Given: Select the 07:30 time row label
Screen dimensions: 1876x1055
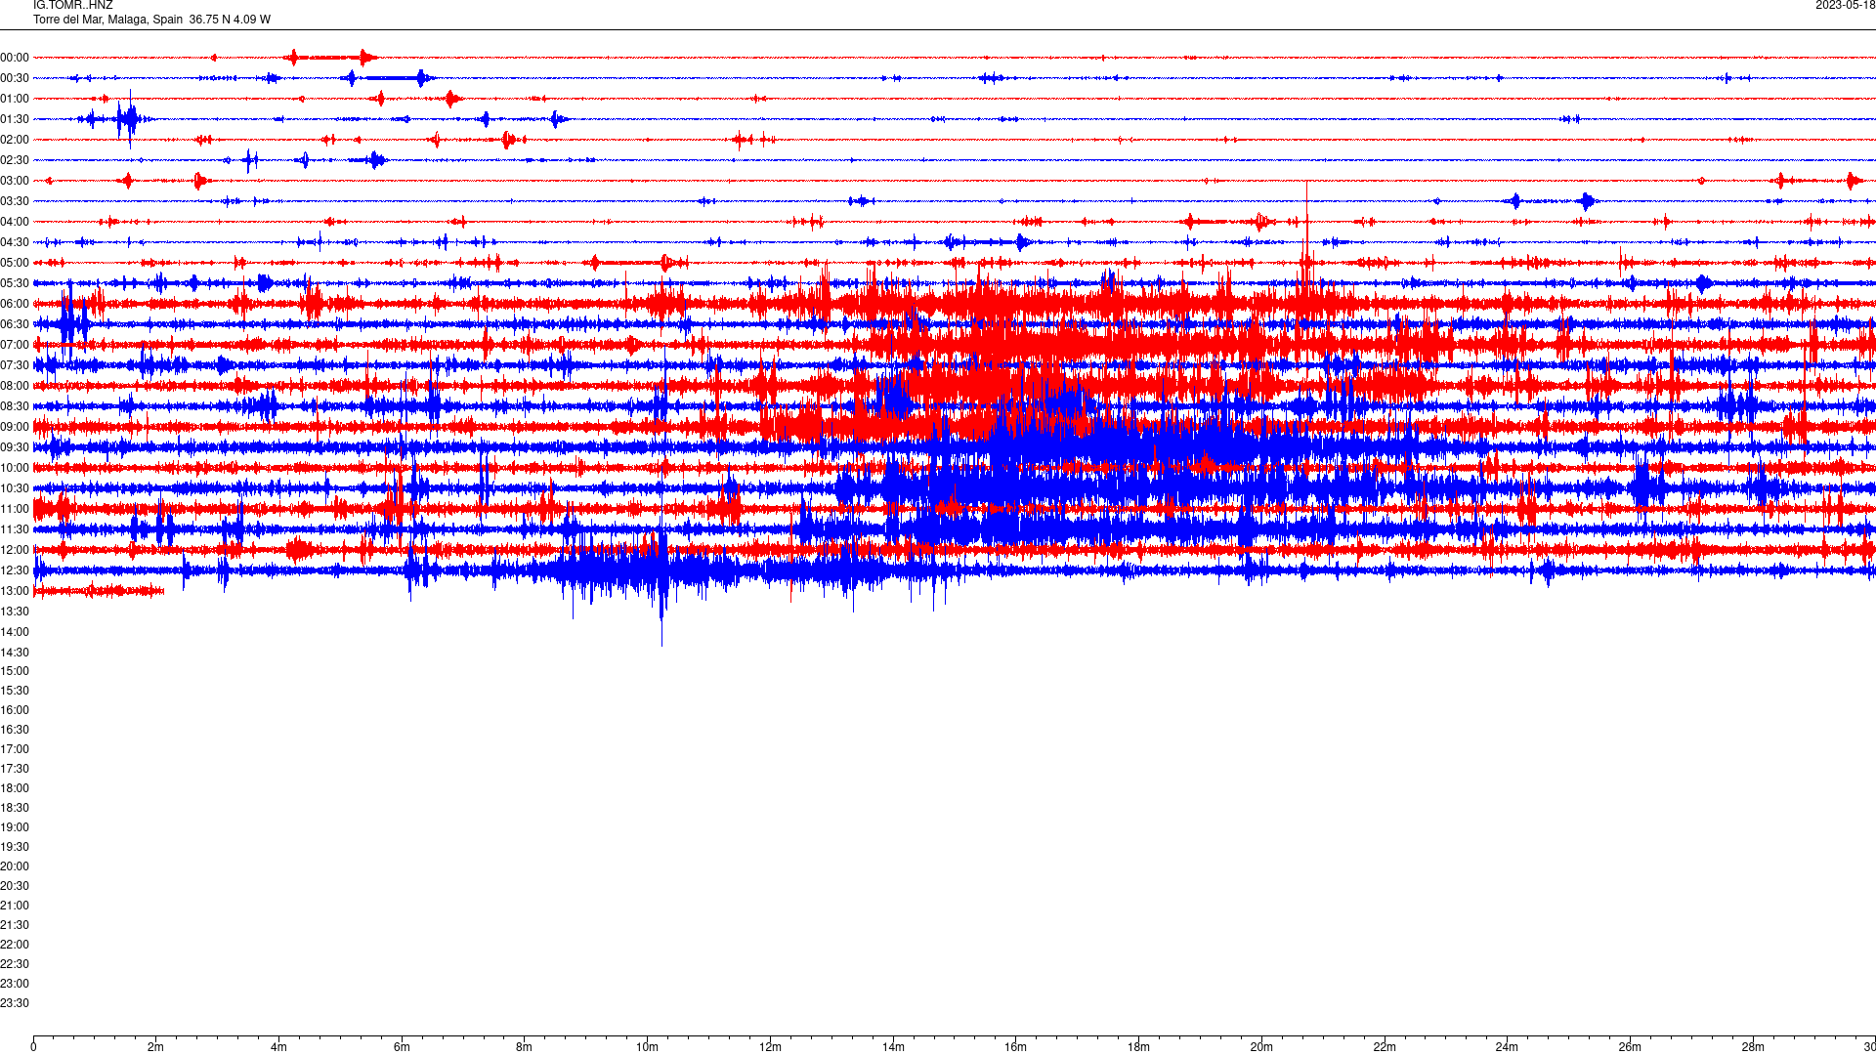Looking at the screenshot, I should point(15,365).
